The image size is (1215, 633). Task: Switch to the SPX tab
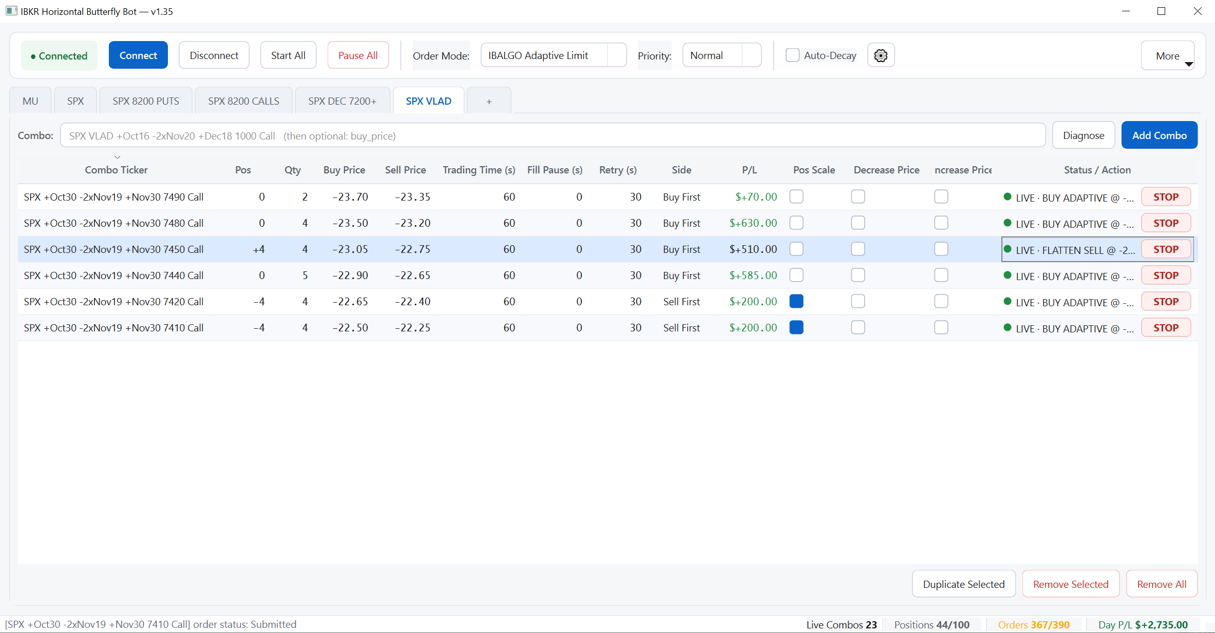[75, 101]
